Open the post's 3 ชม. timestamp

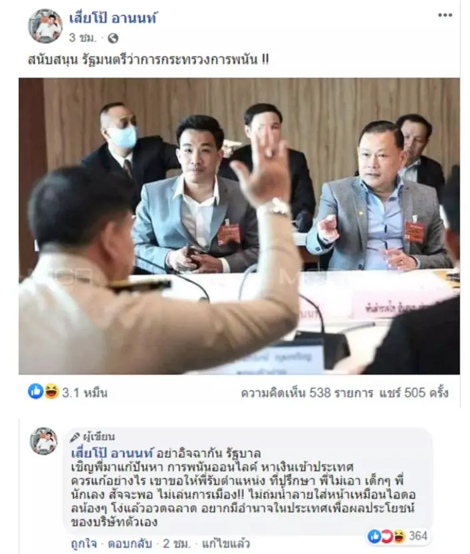pyautogui.click(x=82, y=38)
